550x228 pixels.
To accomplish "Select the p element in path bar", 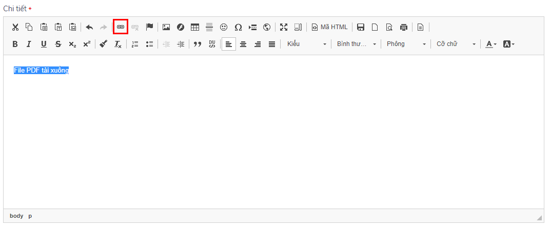I will [x=30, y=216].
